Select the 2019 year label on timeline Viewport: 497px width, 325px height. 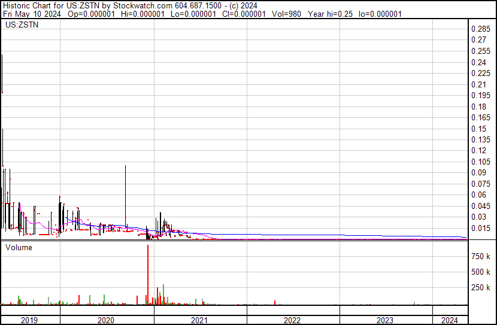tap(30, 320)
